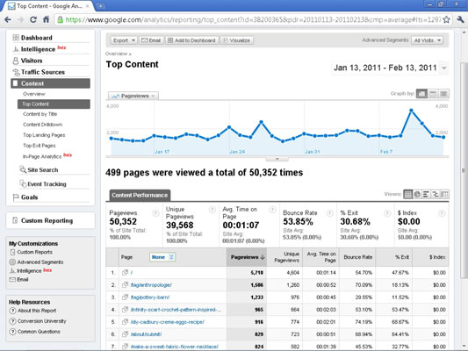Viewport: 468px width, 351px height.
Task: Open the Overview breadcrumb link
Action: click(x=117, y=54)
